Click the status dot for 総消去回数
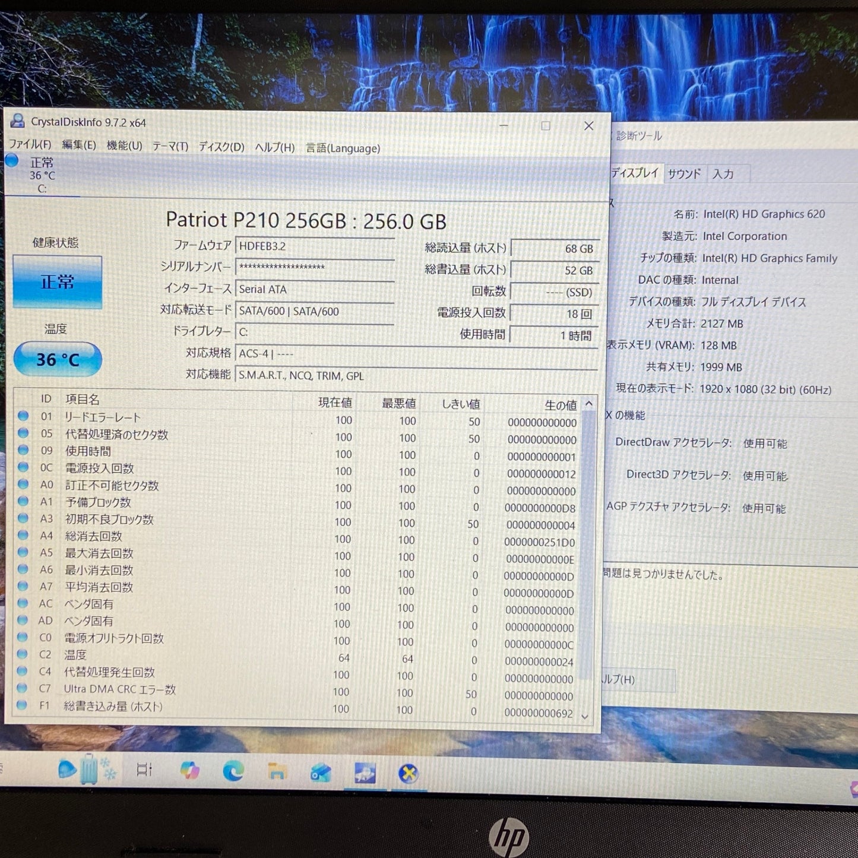The height and width of the screenshot is (858, 858). pos(23,534)
